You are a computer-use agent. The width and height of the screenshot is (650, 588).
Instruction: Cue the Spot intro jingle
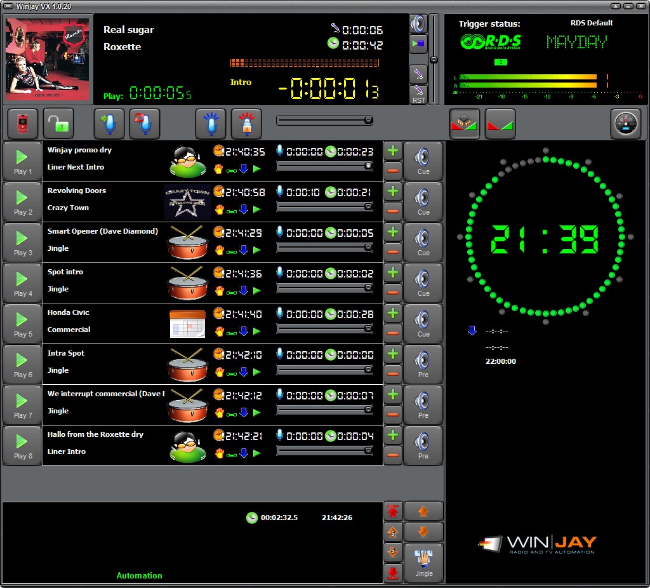[x=423, y=283]
